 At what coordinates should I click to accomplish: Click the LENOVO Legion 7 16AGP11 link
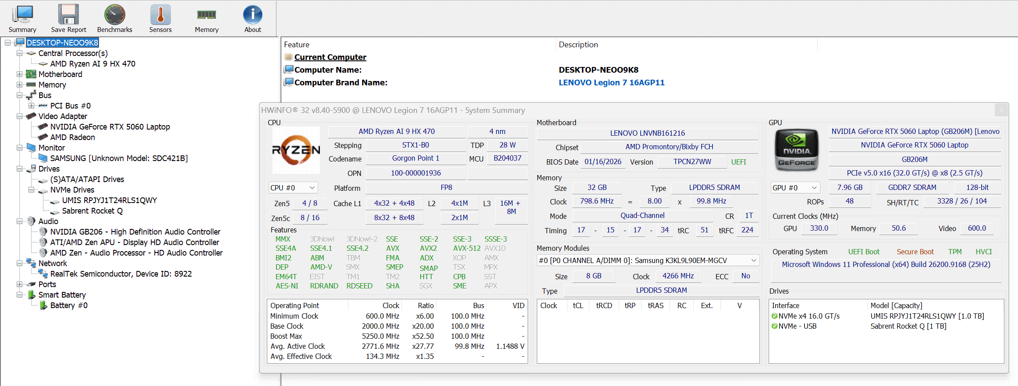(611, 83)
